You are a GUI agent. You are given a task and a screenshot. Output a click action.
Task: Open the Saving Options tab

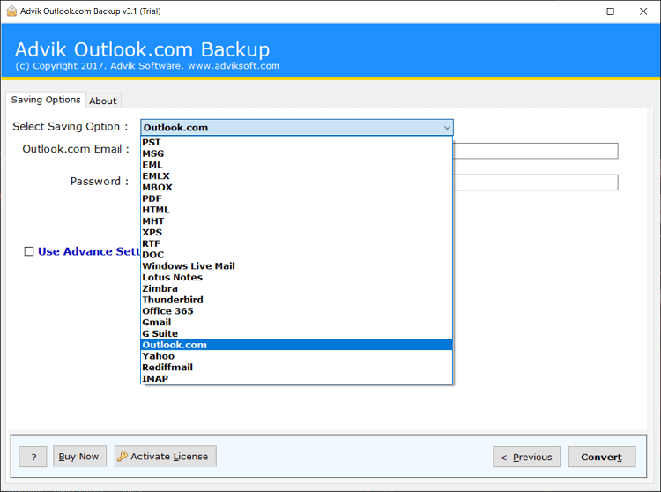pos(46,100)
